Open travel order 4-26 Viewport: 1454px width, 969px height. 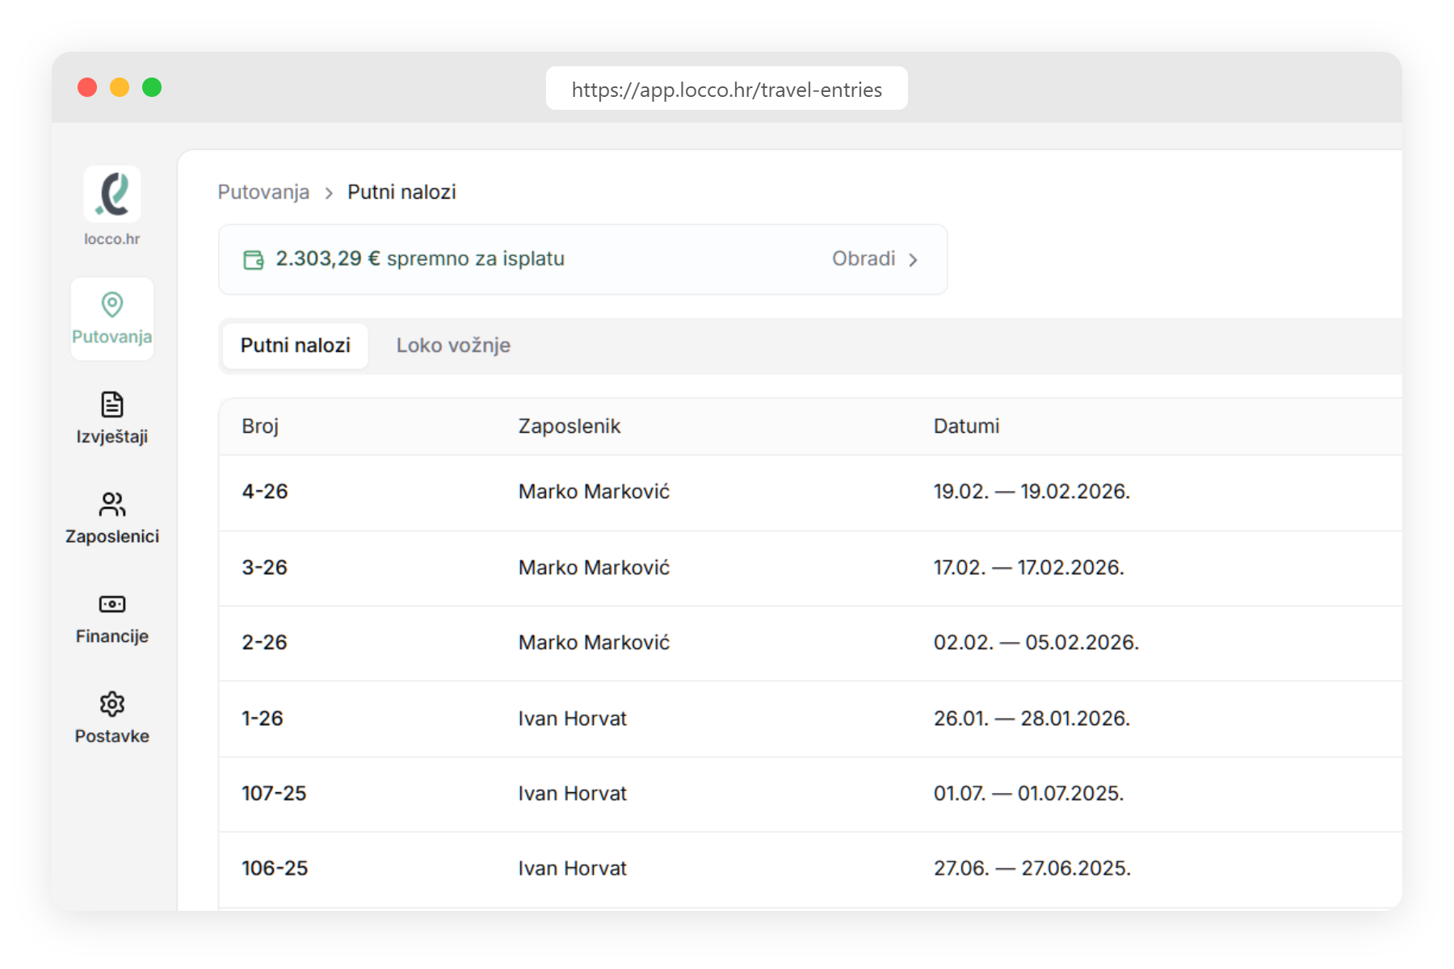point(265,492)
